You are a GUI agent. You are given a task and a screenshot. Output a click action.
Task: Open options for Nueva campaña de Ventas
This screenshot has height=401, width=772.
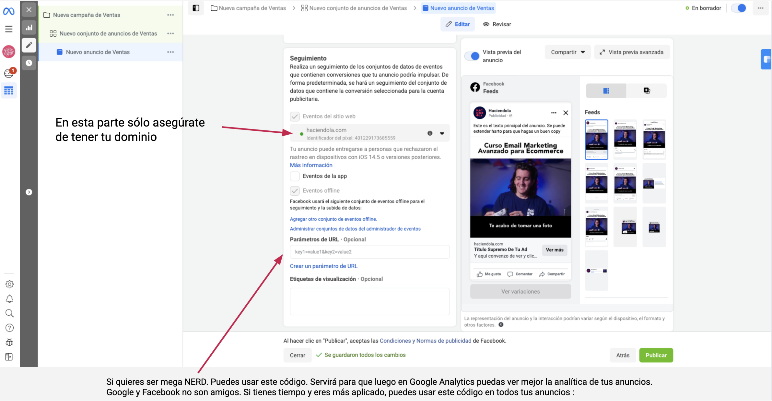170,15
